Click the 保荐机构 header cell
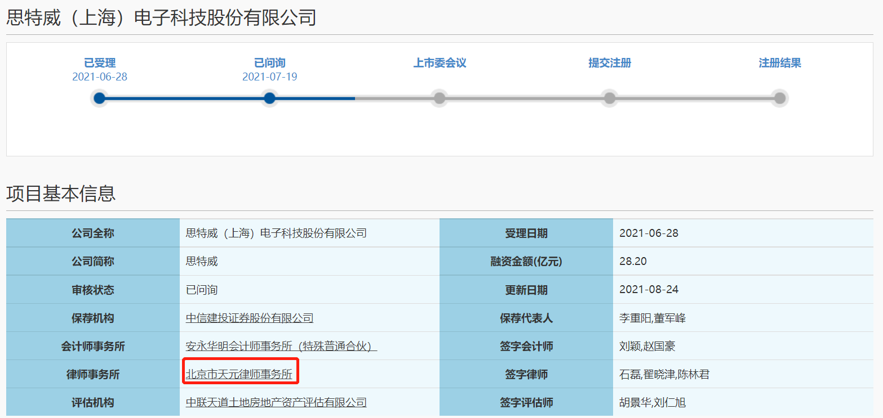The image size is (883, 418). point(93,318)
